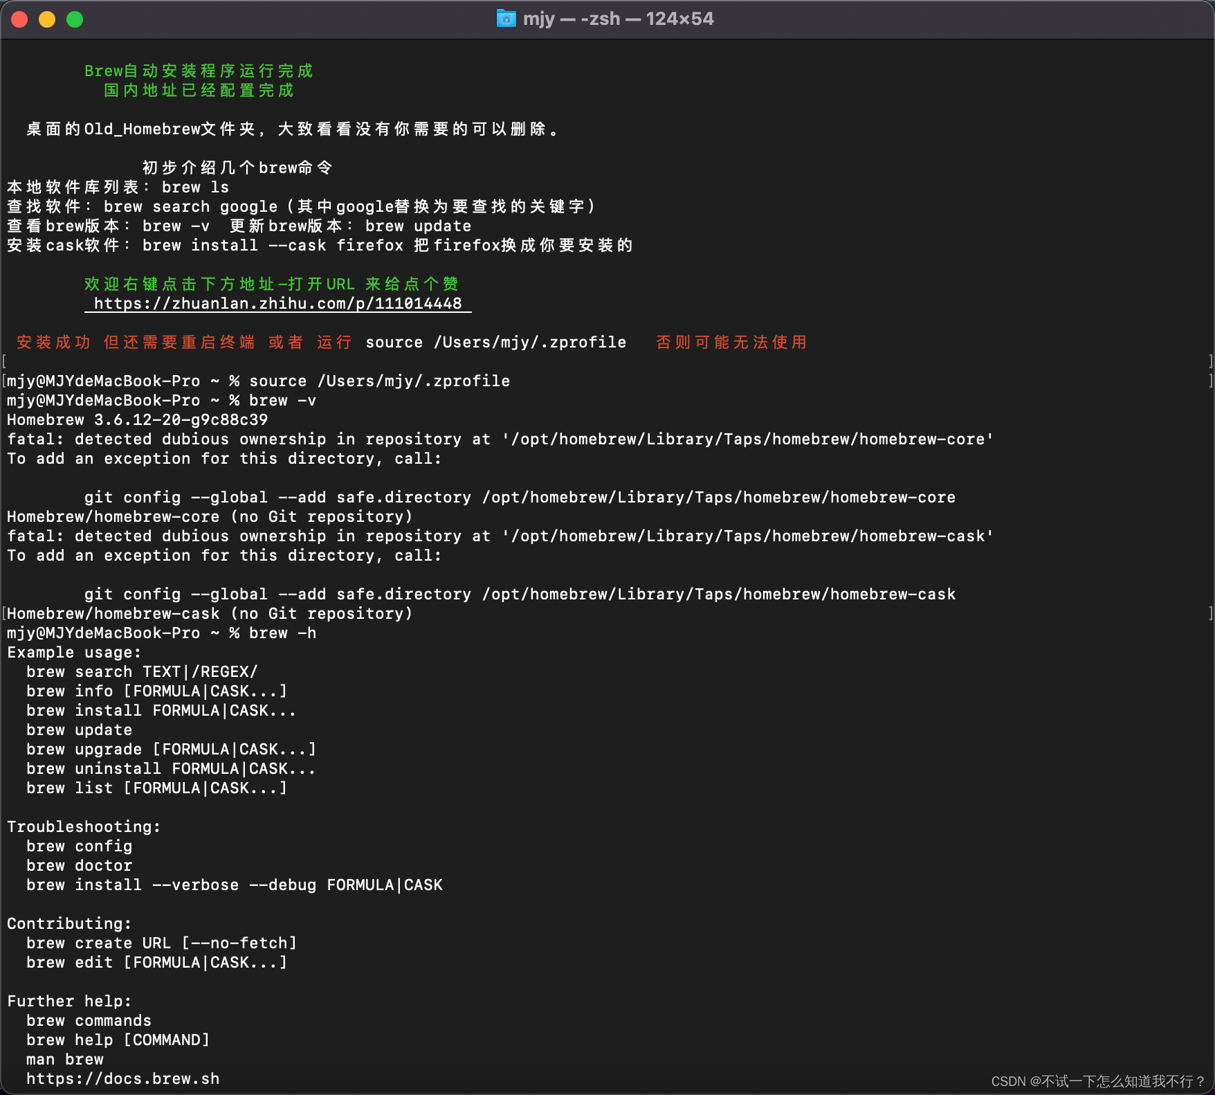The width and height of the screenshot is (1215, 1095).
Task: Click the git config safe.directory homebrew-core command
Action: 520,498
